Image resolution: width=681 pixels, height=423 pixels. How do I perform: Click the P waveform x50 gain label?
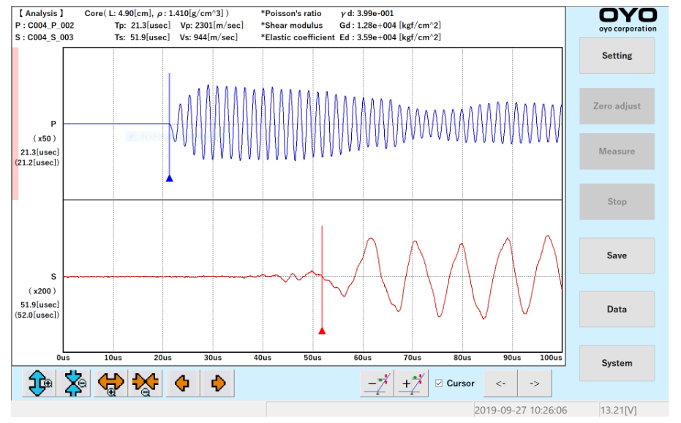click(37, 138)
